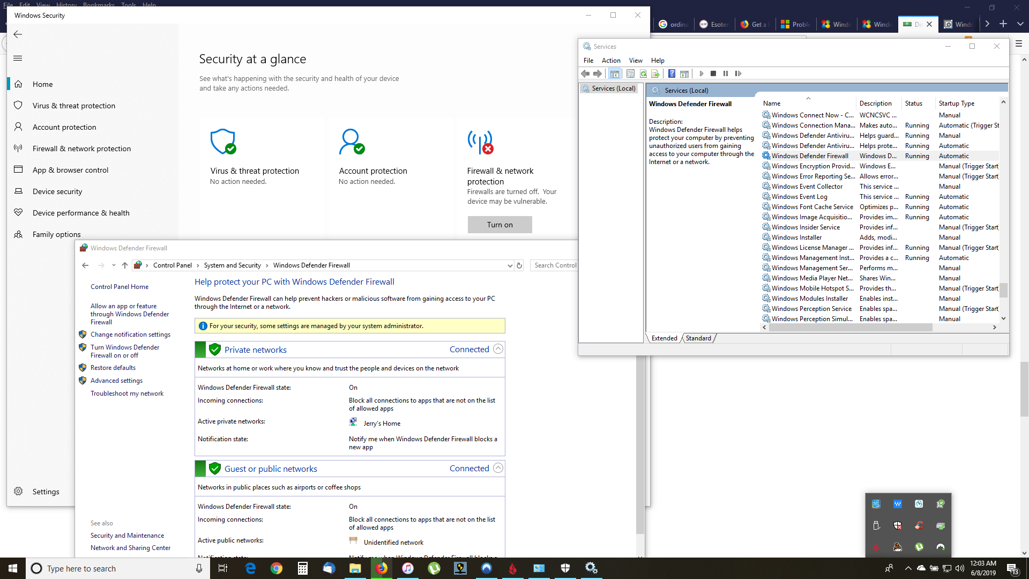This screenshot has width=1029, height=579.
Task: Click the Firewall & network protection antenna icon
Action: pyautogui.click(x=480, y=142)
